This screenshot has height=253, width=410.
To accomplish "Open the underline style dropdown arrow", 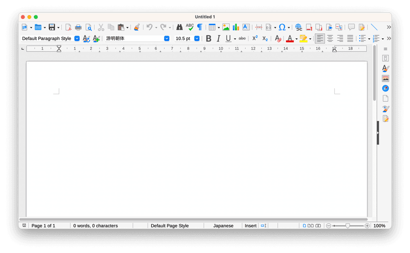I will 235,39.
